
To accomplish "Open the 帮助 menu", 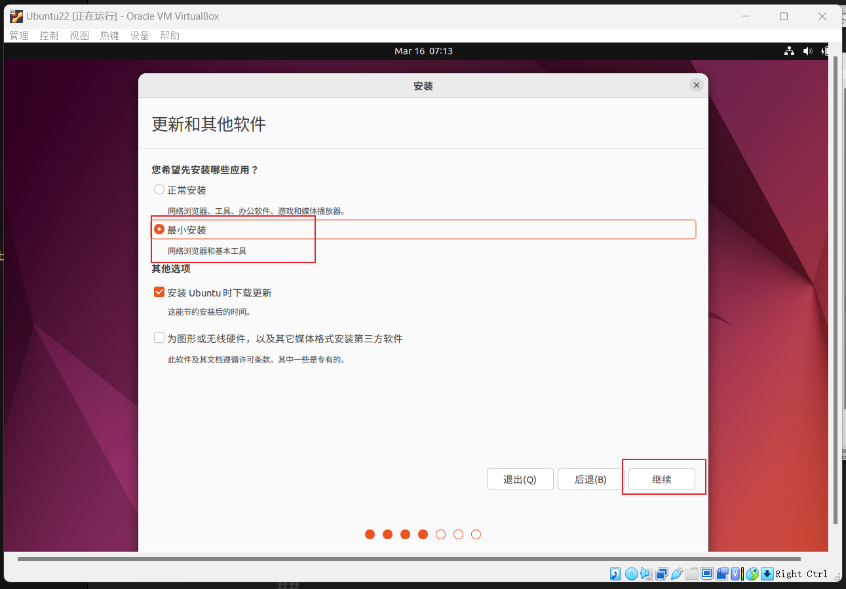I will [x=170, y=35].
